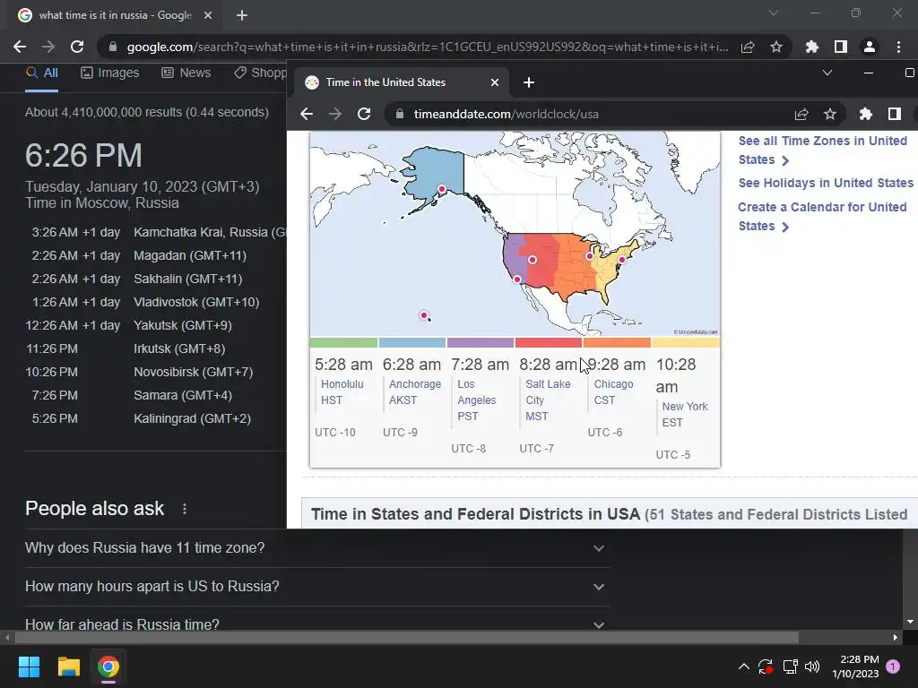Viewport: 918px width, 688px height.
Task: Open extensions in the Google window
Action: click(811, 47)
